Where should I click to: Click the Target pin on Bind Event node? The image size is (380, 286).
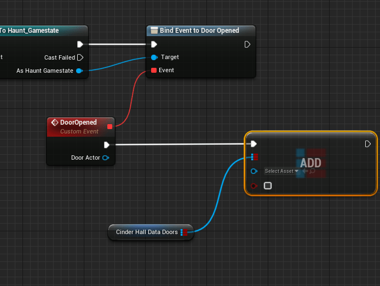(x=154, y=57)
